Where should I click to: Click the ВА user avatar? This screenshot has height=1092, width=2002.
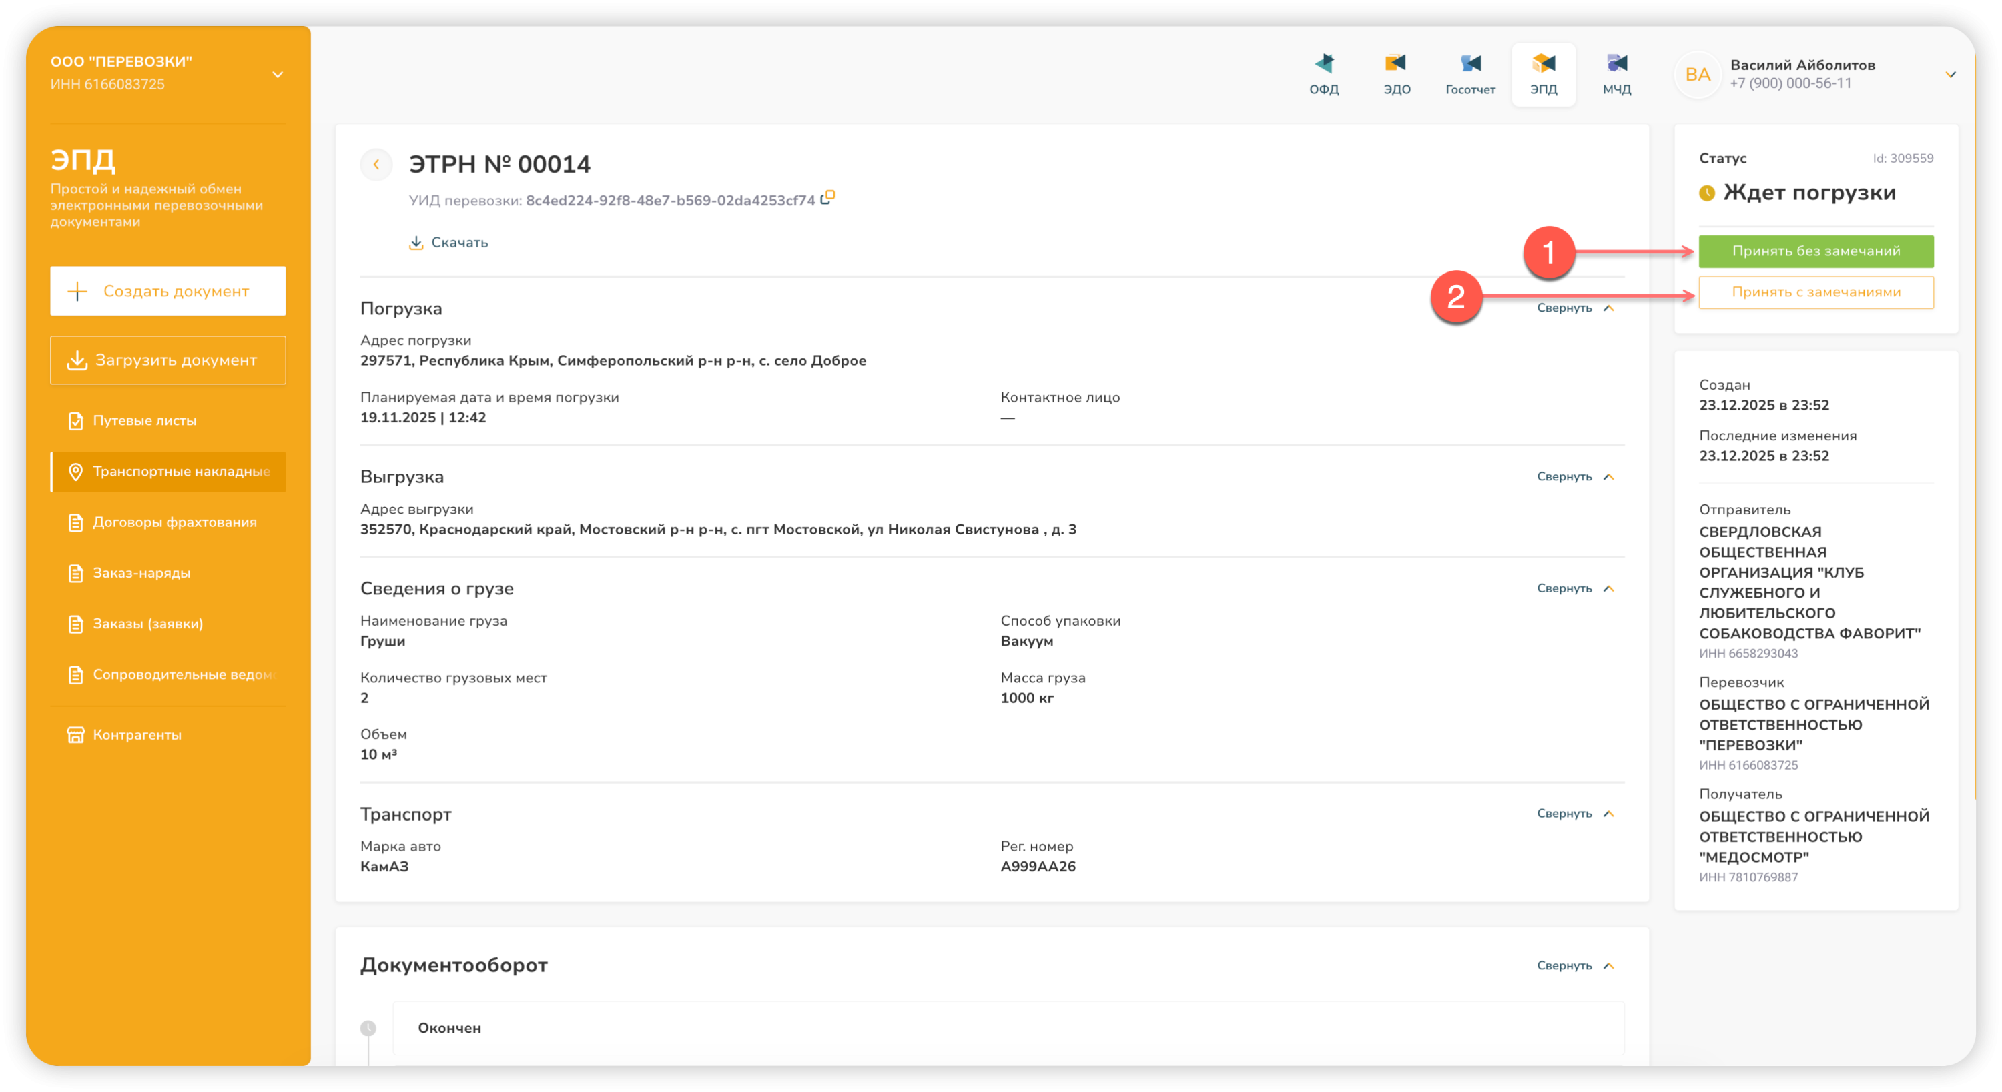[1697, 75]
